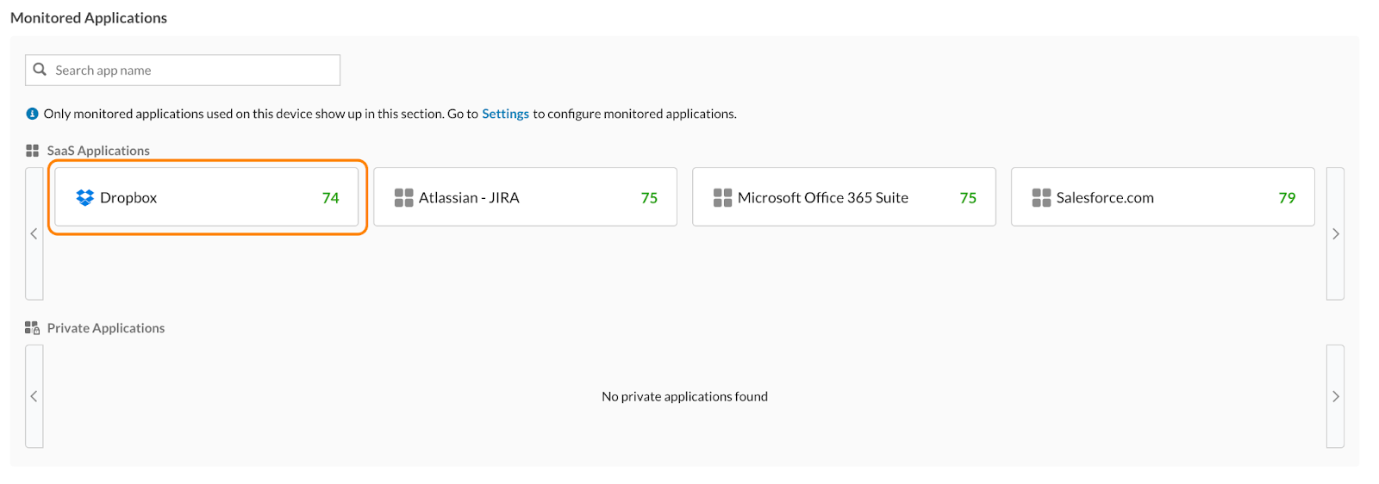This screenshot has height=484, width=1379.
Task: Click the Dropbox logo icon
Action: coord(84,197)
